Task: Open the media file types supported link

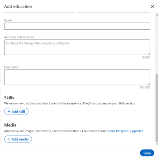Action: (125, 131)
